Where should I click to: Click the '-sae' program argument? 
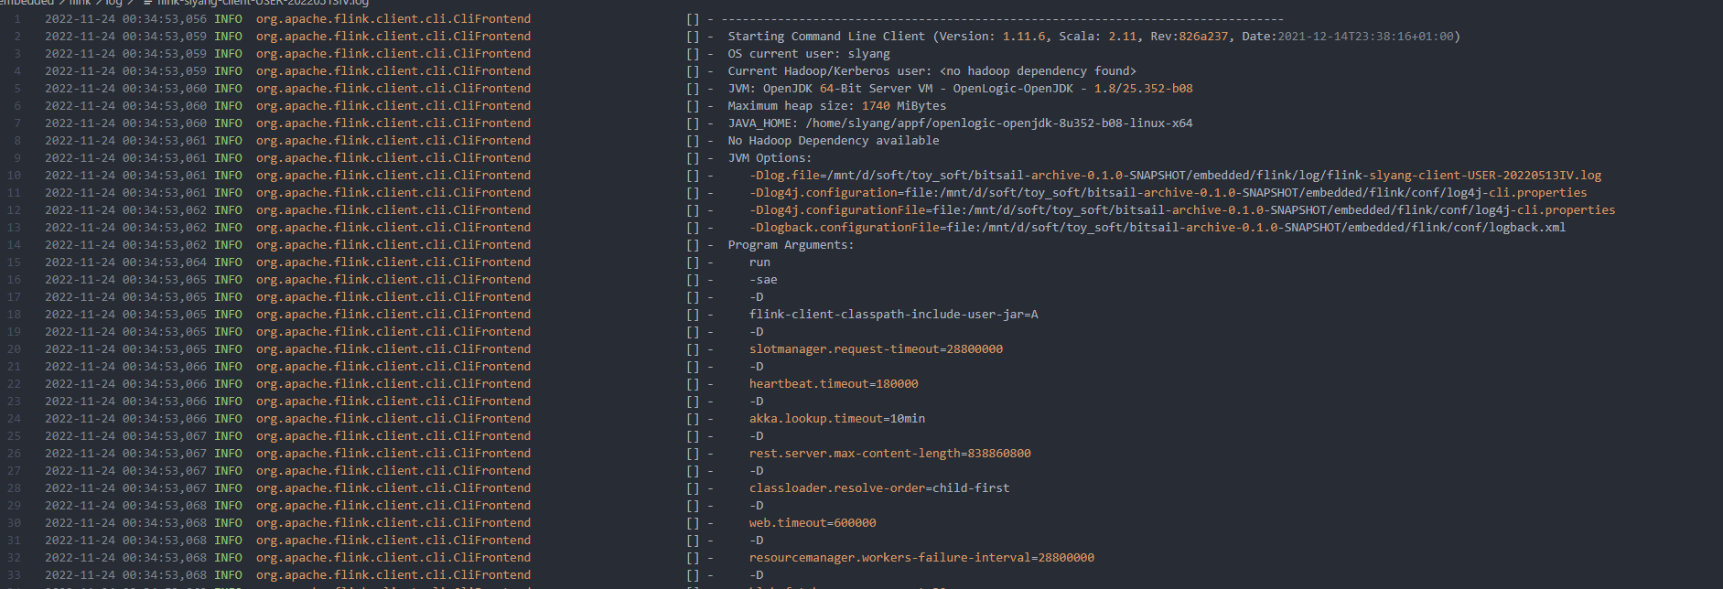(763, 280)
